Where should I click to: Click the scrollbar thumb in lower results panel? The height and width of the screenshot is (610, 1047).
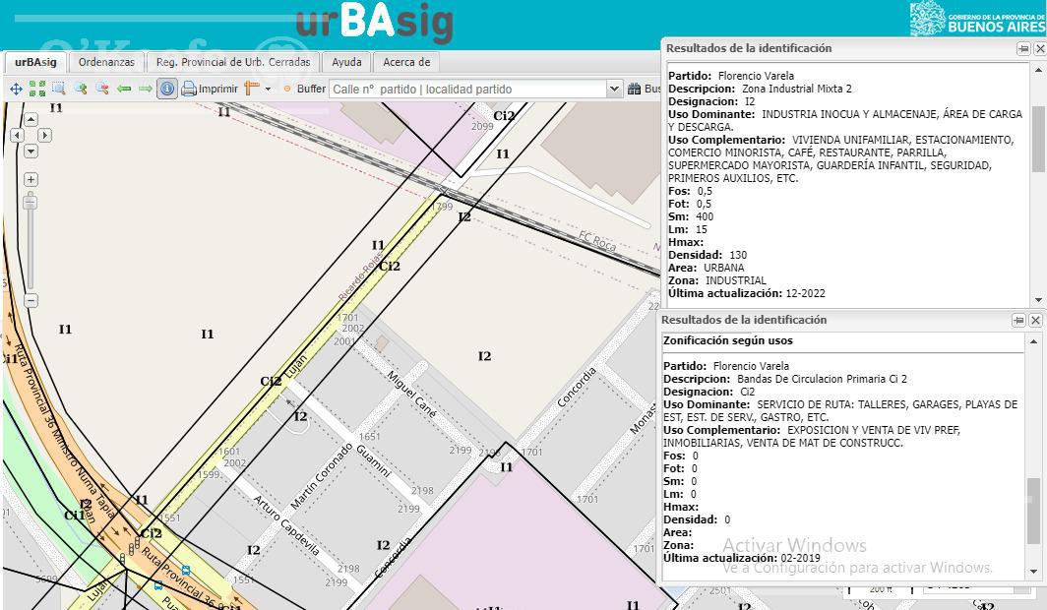point(1033,512)
